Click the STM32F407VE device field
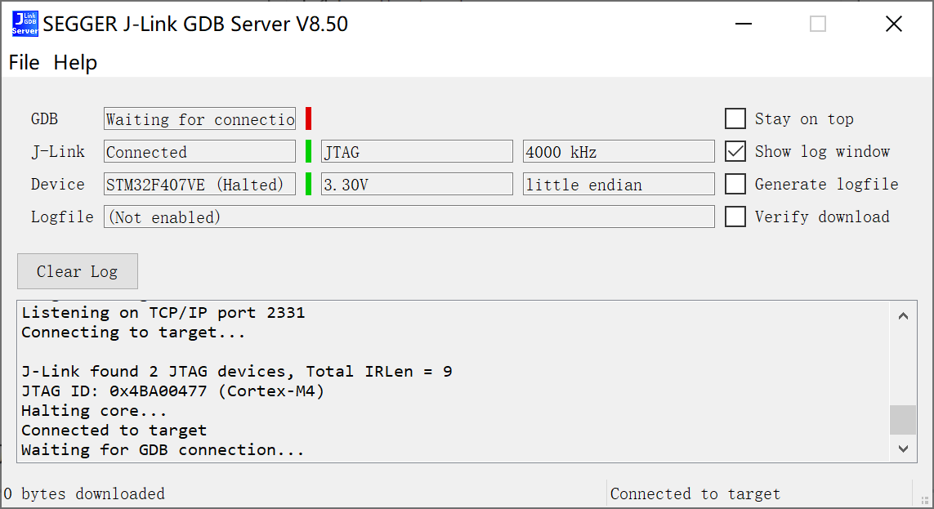The height and width of the screenshot is (509, 934). pyautogui.click(x=199, y=185)
